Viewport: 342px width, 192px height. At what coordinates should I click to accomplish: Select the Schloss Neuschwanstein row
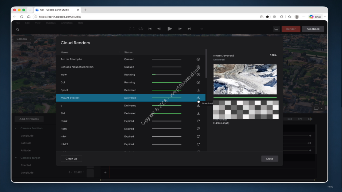click(x=131, y=67)
